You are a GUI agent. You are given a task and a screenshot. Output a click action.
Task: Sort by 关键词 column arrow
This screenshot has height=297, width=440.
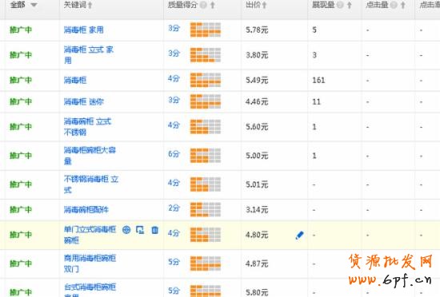point(90,5)
